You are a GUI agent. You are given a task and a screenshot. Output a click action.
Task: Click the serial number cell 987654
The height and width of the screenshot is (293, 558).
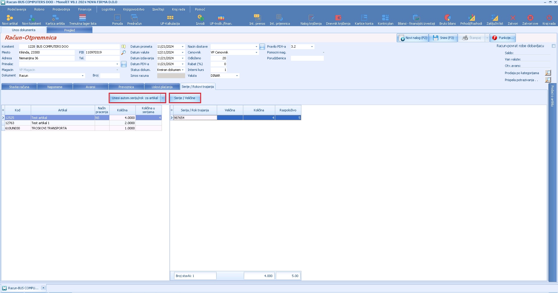point(195,118)
